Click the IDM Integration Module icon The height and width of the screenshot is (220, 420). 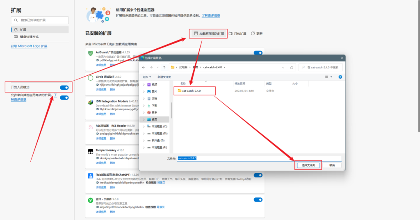point(91,102)
